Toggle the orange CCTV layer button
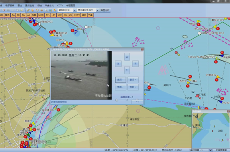The image size is (230, 152). coord(77,15)
